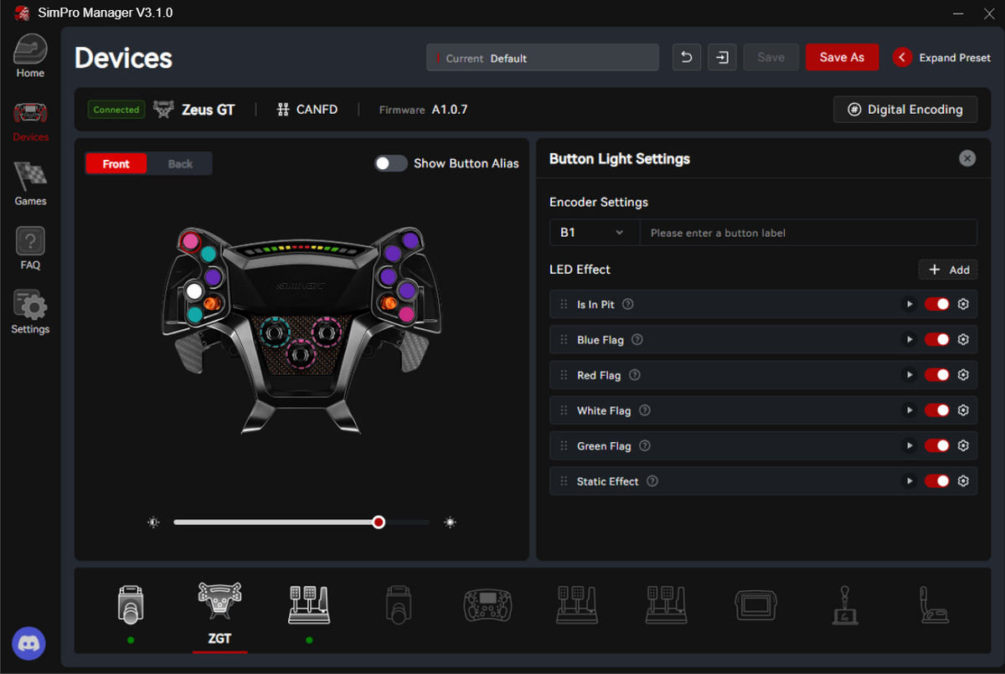The image size is (1005, 674).
Task: Switch to the Front view tab
Action: pos(116,163)
